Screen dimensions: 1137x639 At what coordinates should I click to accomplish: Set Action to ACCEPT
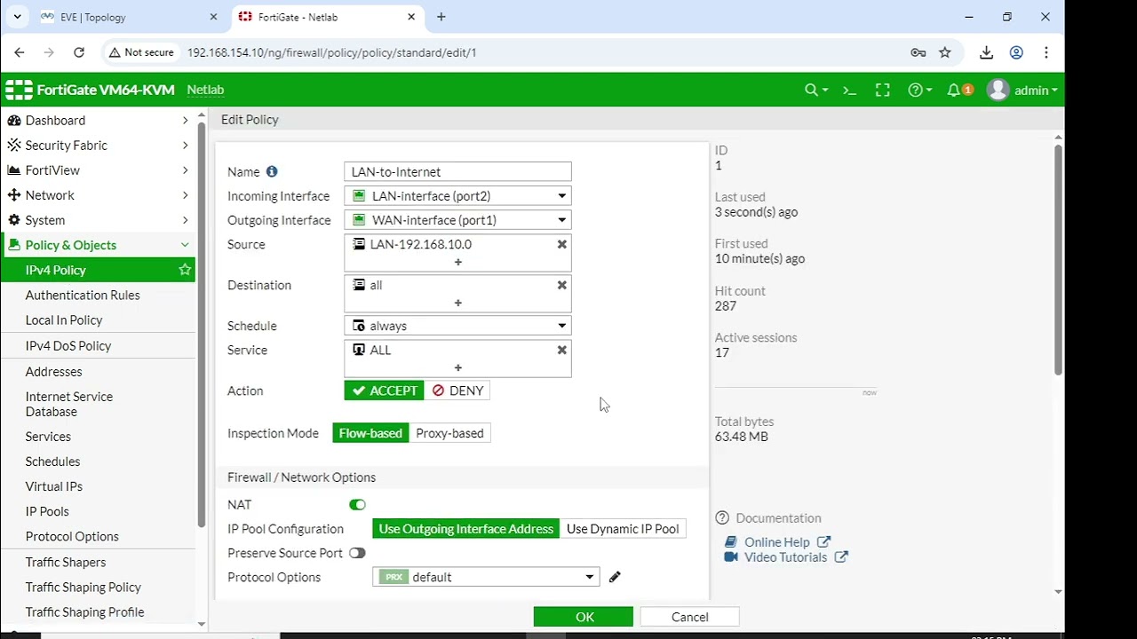coord(385,390)
